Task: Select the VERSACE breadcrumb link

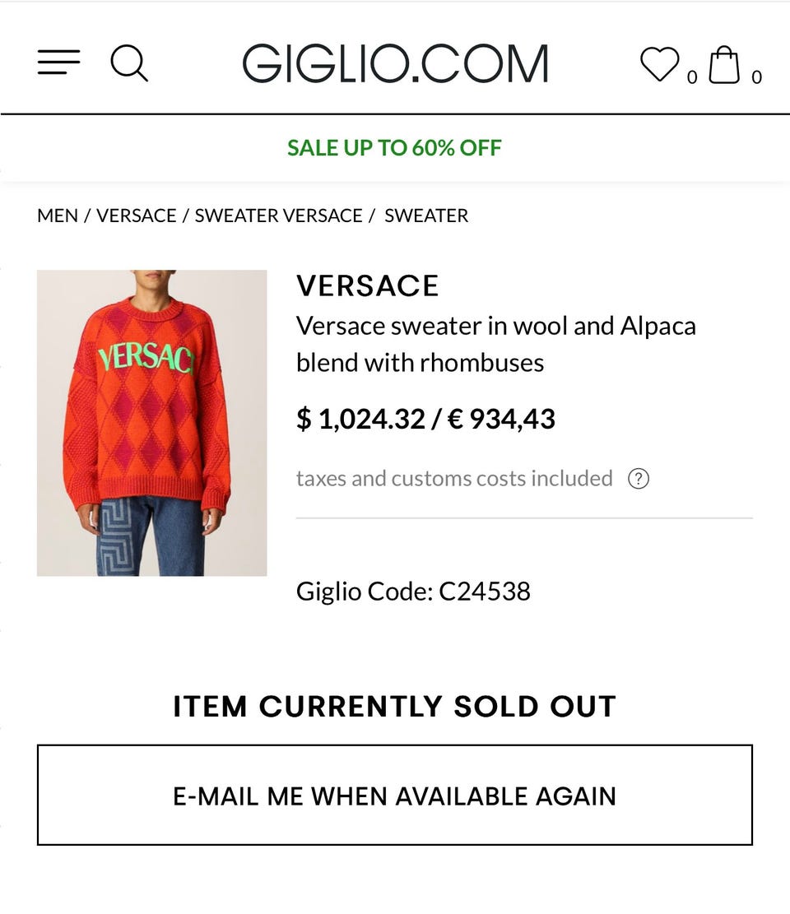Action: tap(137, 216)
